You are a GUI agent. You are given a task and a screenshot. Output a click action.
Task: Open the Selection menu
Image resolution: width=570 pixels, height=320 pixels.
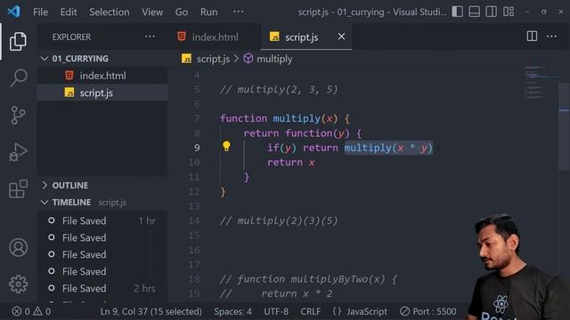click(109, 12)
